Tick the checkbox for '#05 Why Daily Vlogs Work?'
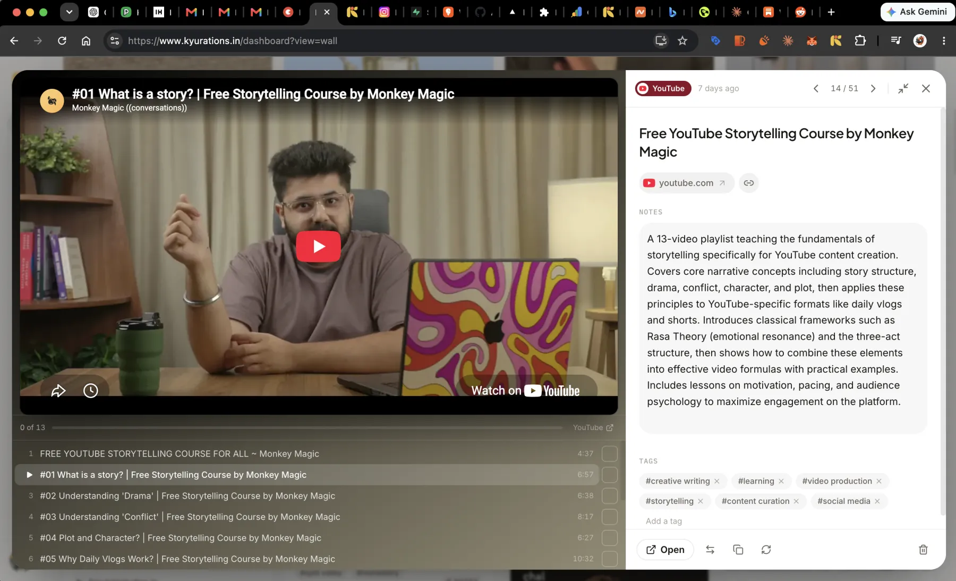 tap(609, 559)
